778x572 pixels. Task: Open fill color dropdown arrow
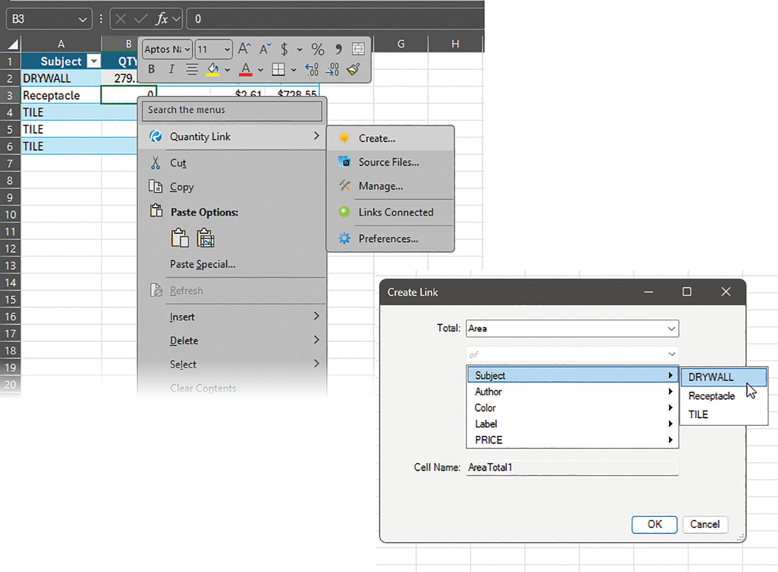click(227, 70)
